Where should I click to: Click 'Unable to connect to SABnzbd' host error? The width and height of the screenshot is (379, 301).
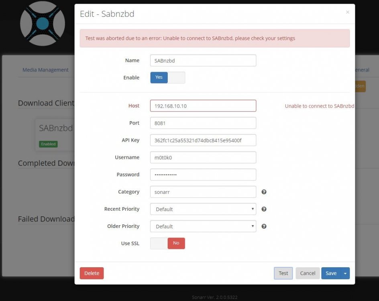pyautogui.click(x=319, y=106)
